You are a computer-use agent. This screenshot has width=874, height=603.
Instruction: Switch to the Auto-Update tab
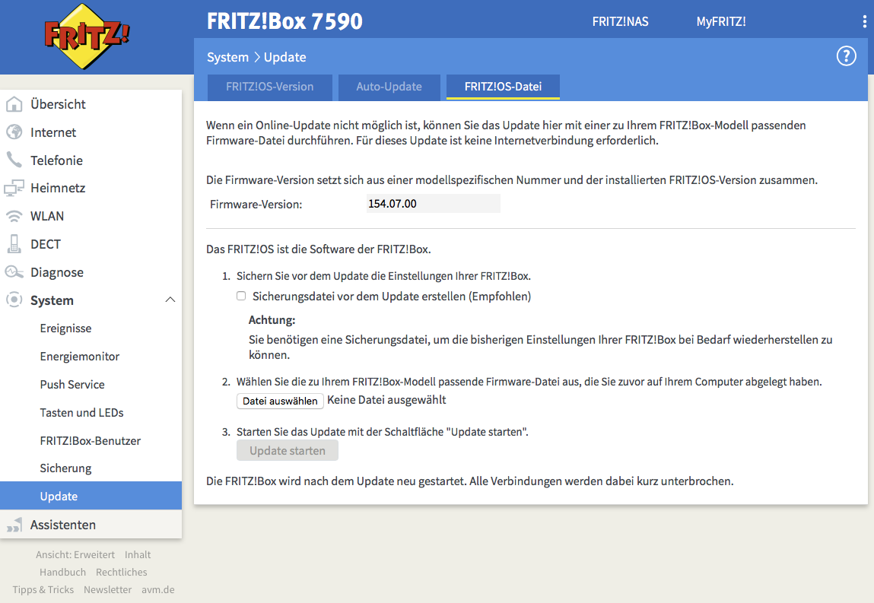click(389, 87)
